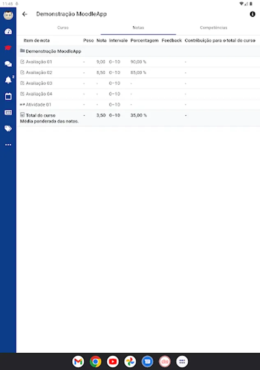Image resolution: width=260 pixels, height=370 pixels.
Task: Click the 3,50 course total grade
Action: pos(101,115)
